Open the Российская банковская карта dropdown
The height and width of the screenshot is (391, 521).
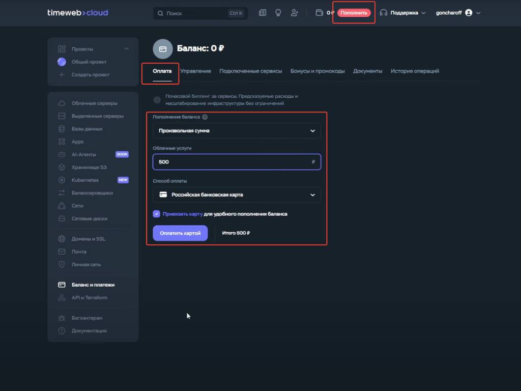237,195
